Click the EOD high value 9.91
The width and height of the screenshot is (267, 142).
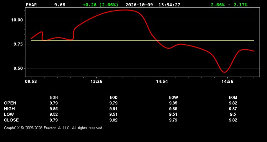[x=114, y=109]
